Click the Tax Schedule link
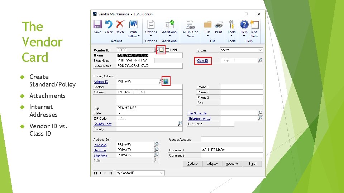The height and width of the screenshot is (193, 344). [x=197, y=113]
